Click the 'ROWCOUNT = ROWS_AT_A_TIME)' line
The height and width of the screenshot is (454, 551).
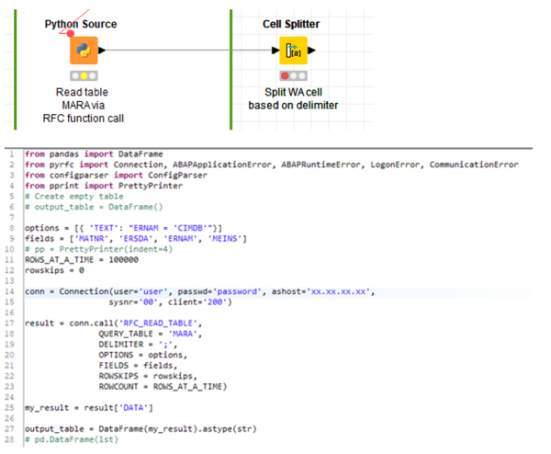click(x=163, y=387)
